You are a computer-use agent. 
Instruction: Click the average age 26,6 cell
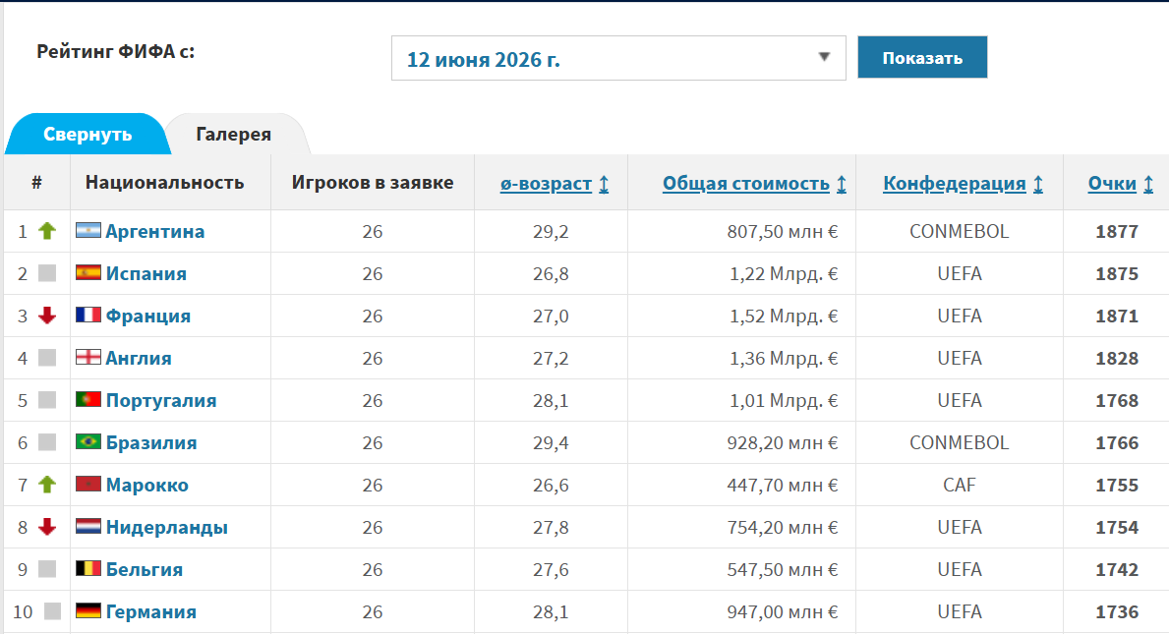click(551, 485)
